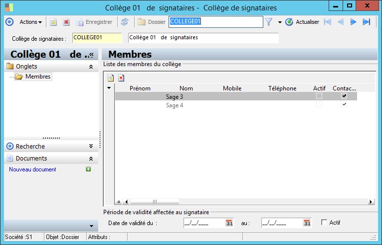Click the Dossier folder button
The height and width of the screenshot is (245, 382).
(152, 22)
